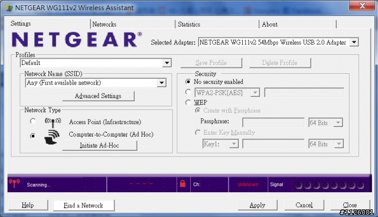Viewport: 378px width, 217px height.
Task: Click the Ad Hoc computer icon
Action: [x=52, y=137]
